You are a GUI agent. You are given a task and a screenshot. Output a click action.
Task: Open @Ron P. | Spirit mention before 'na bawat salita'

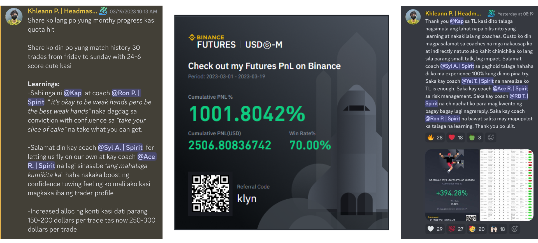point(443,119)
